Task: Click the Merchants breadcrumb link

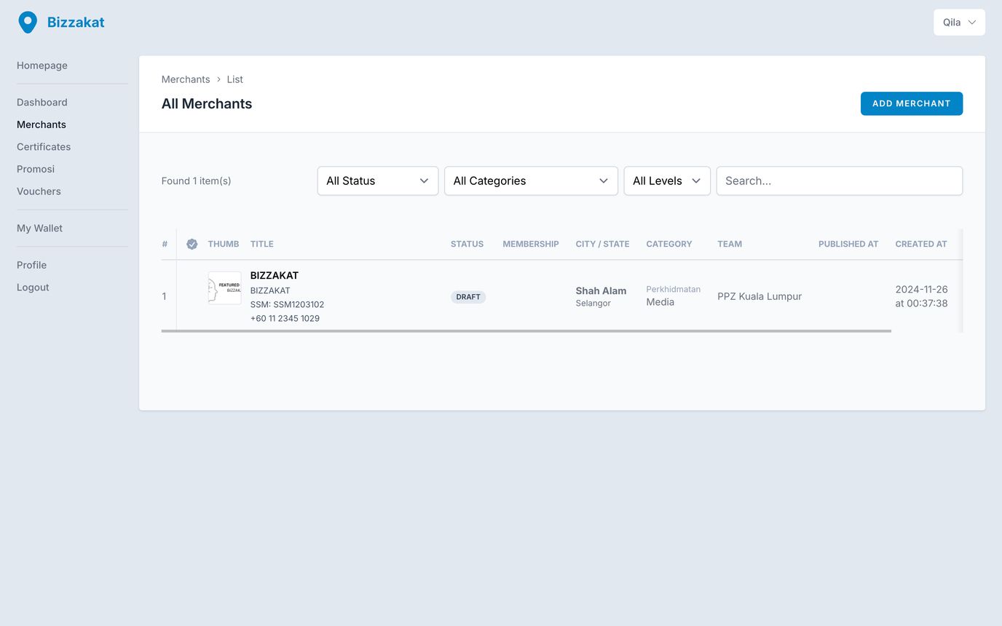Action: (x=186, y=79)
